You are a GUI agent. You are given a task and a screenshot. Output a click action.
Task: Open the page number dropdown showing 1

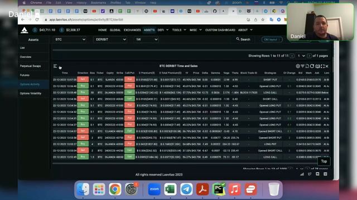point(301,56)
